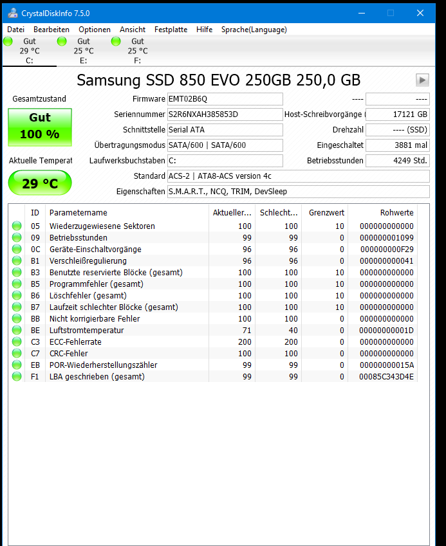Open the Sprache(Language) menu
Viewport: 446px width, 546px height.
coord(254,30)
